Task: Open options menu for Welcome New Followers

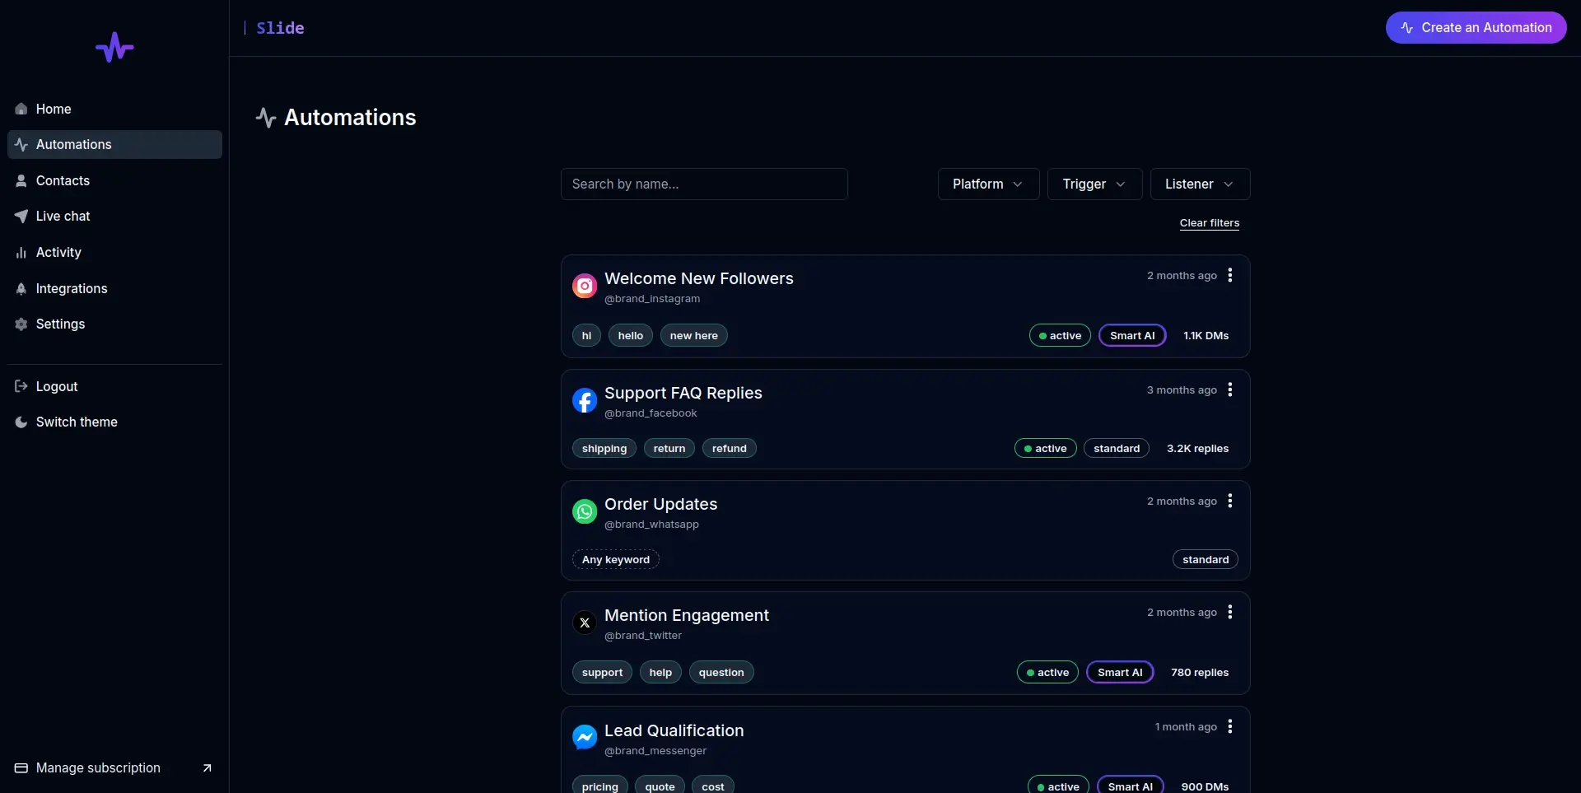Action: [1229, 275]
